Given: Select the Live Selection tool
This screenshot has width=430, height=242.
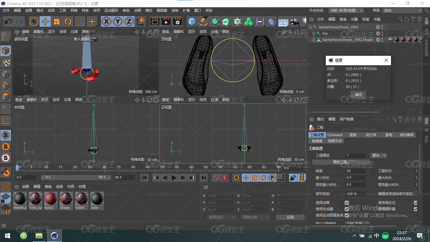Looking at the screenshot, I should pyautogui.click(x=34, y=21).
